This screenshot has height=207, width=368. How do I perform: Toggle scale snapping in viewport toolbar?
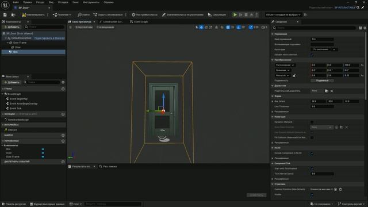coord(251,27)
